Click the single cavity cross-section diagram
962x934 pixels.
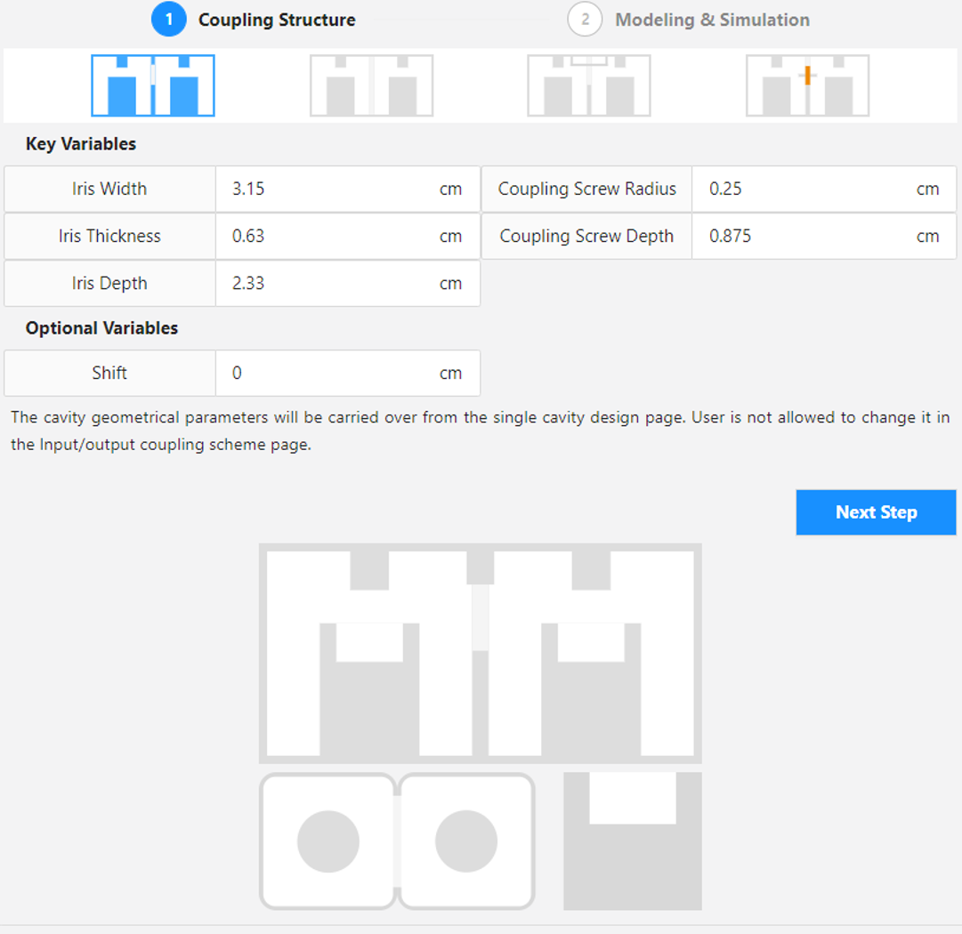(633, 841)
